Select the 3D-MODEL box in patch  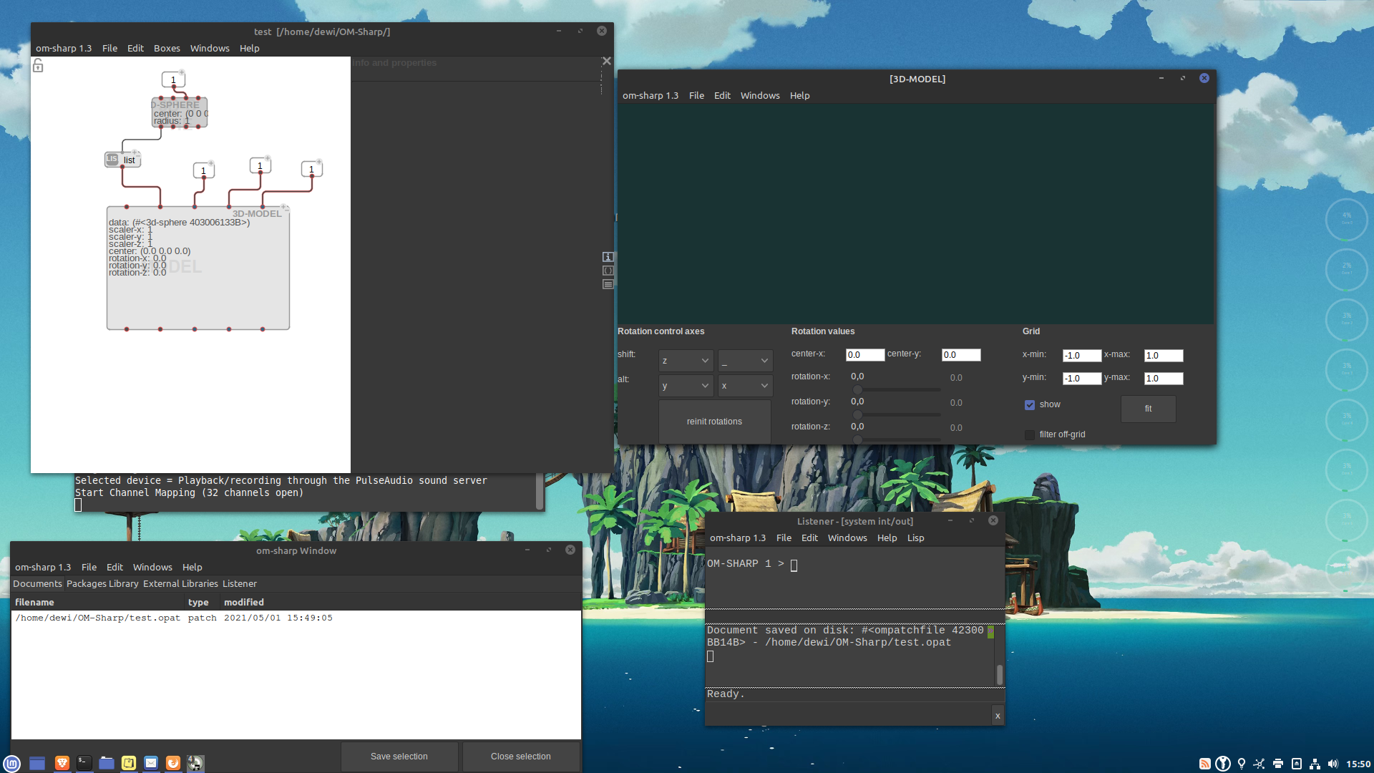(198, 268)
